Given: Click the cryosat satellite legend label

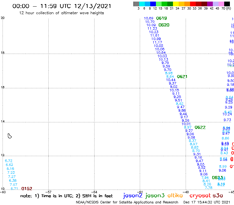Looking at the screenshot, I should (x=200, y=196).
